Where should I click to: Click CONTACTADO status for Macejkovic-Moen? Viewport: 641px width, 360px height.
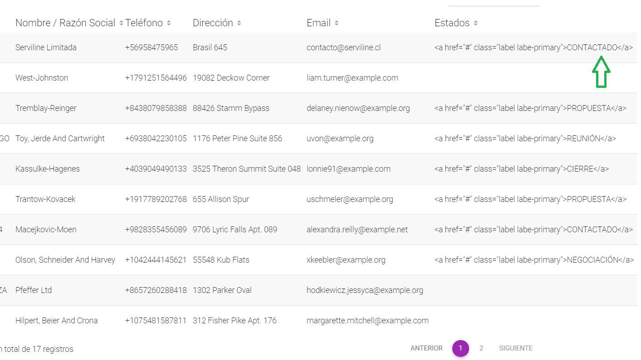click(533, 230)
